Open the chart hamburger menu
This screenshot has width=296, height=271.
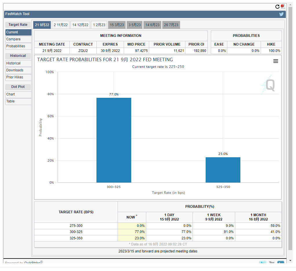click(x=275, y=61)
